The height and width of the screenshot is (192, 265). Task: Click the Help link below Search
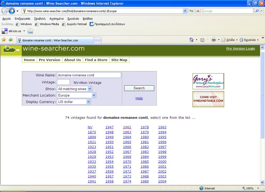pos(139,98)
